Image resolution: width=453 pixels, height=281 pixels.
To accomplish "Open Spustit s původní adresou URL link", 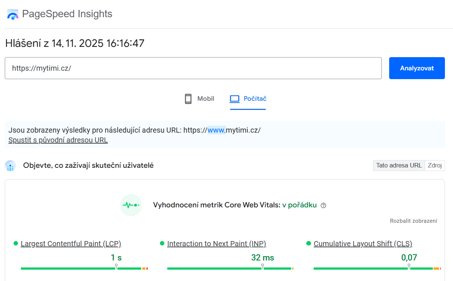I will pyautogui.click(x=58, y=140).
